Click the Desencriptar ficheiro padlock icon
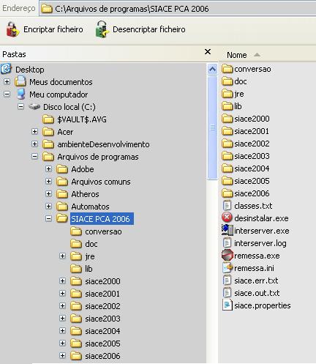Screen dimensions: 316x364 (x=102, y=29)
